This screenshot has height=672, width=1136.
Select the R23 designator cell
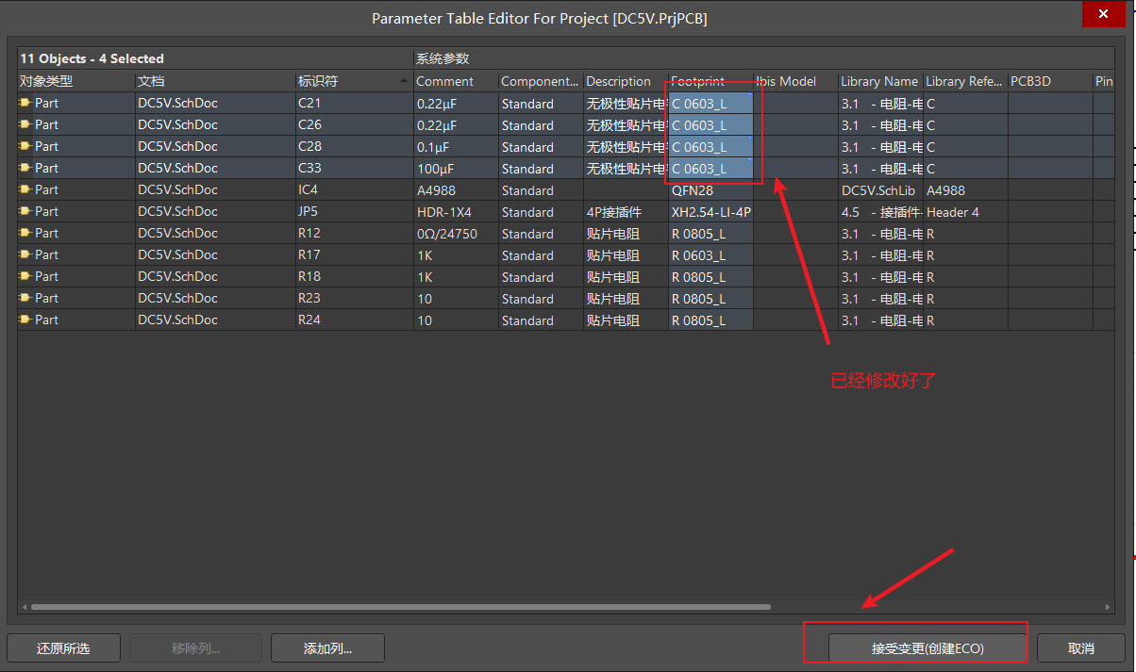coord(354,299)
